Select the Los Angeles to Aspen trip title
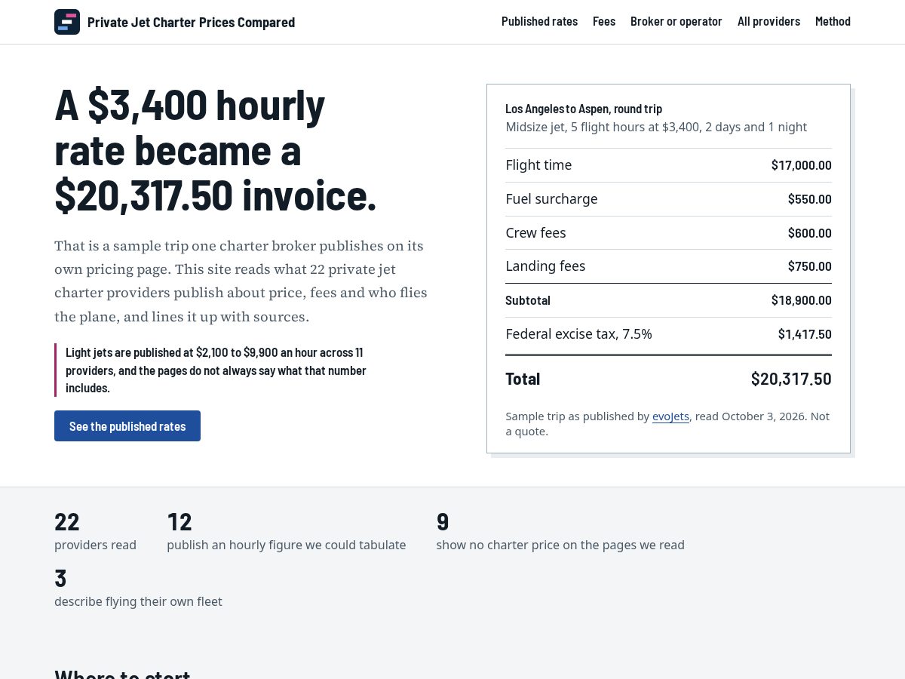The width and height of the screenshot is (905, 679). pos(584,109)
